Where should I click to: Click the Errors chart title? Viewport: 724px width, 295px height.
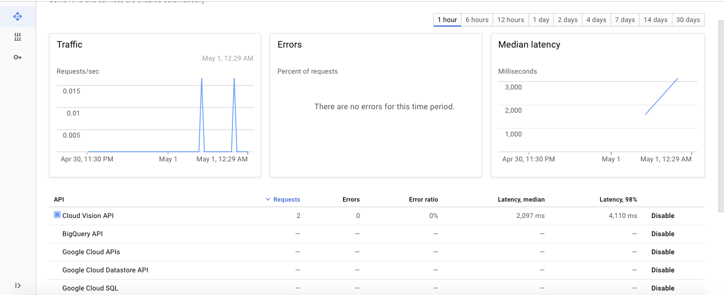tap(290, 45)
